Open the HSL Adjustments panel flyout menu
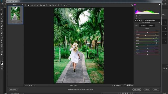 (159, 23)
